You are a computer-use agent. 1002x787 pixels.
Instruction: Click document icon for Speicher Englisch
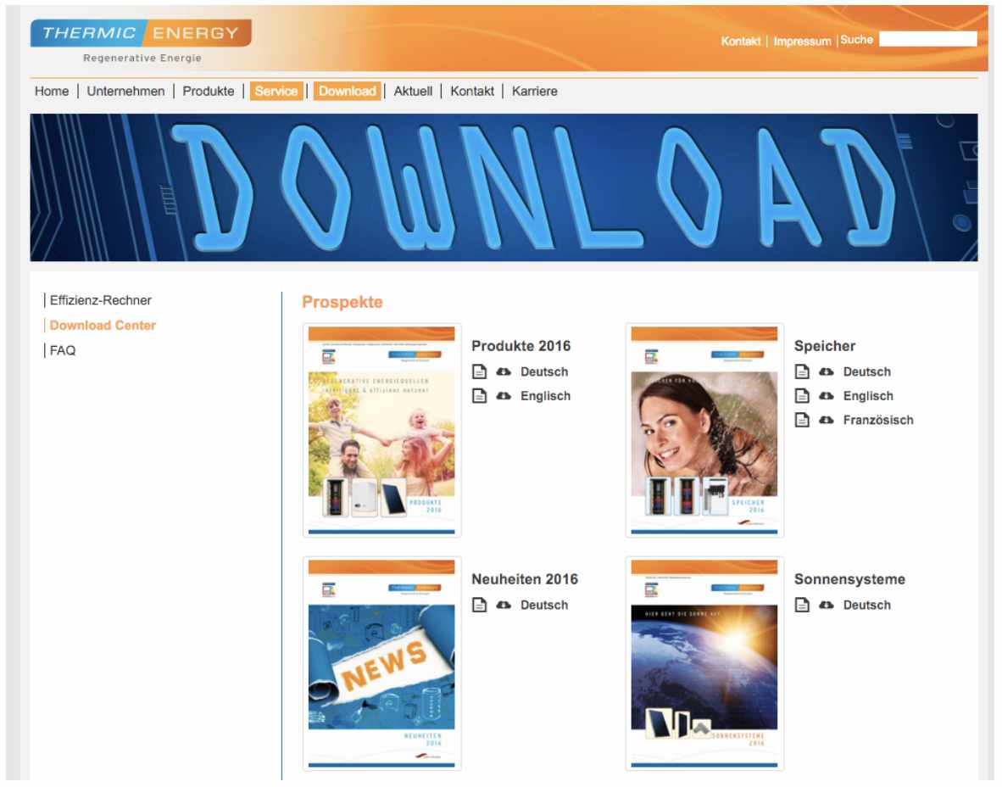click(x=802, y=396)
